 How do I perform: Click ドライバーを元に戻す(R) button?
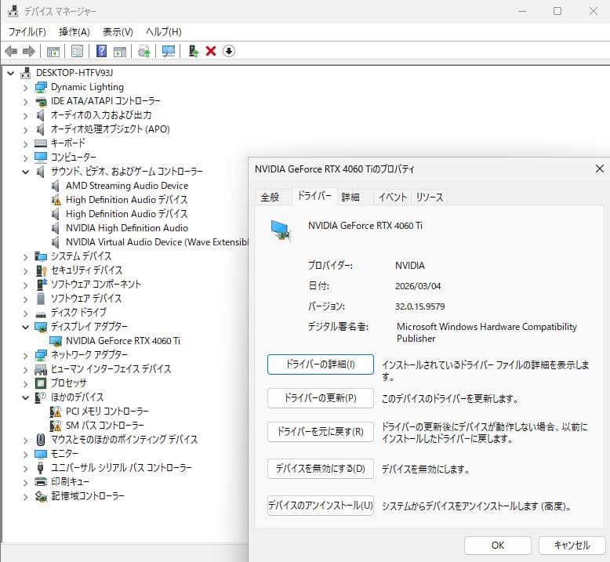(x=320, y=432)
